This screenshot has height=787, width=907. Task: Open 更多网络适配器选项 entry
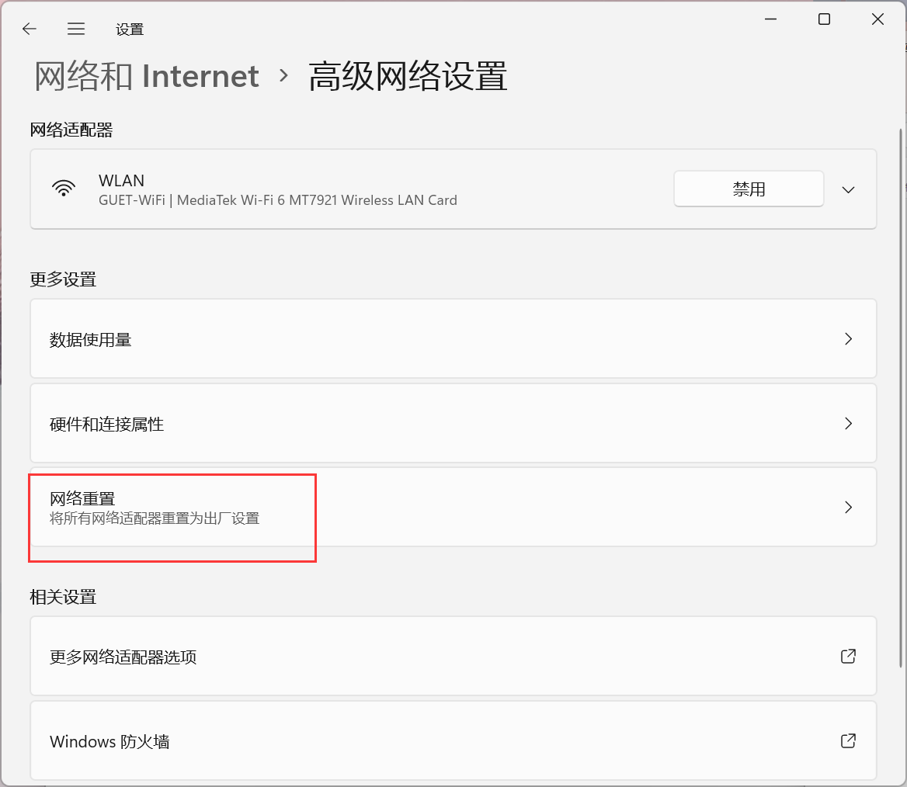453,657
